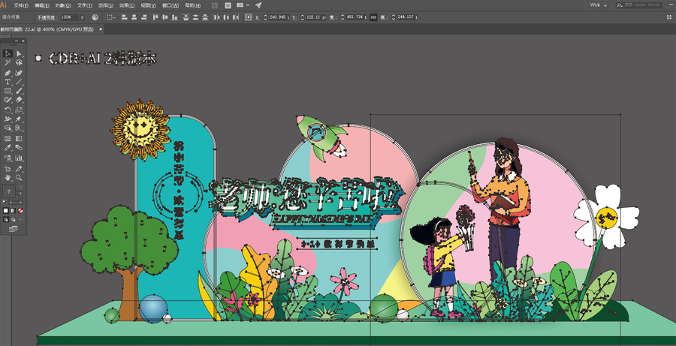Select the Mesh tool
Image resolution: width=676 pixels, height=346 pixels.
(x=8, y=138)
